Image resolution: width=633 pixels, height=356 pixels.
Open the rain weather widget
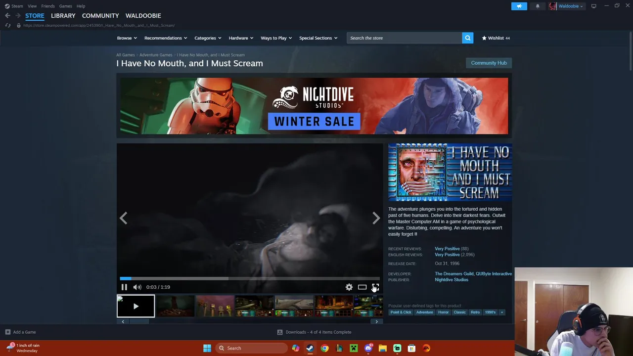pyautogui.click(x=24, y=348)
